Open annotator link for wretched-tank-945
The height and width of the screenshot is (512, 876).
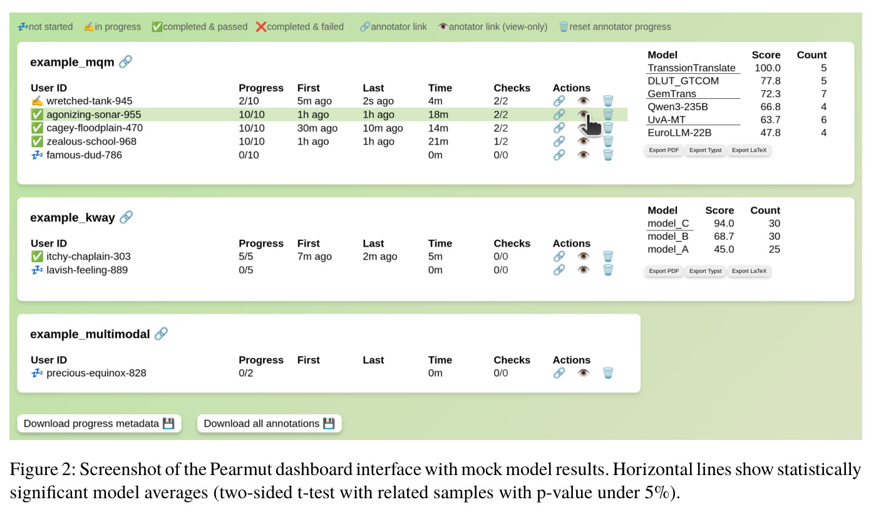[559, 101]
